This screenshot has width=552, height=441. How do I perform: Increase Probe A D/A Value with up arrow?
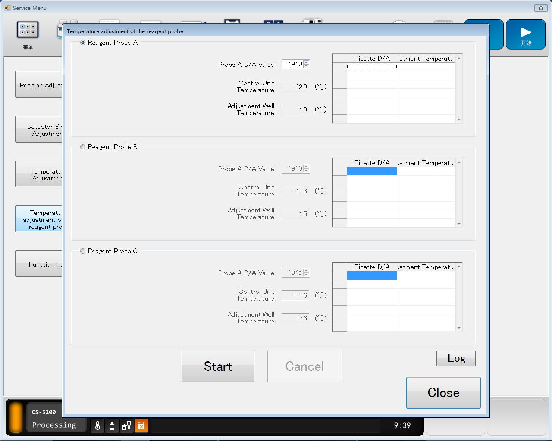pyautogui.click(x=306, y=62)
